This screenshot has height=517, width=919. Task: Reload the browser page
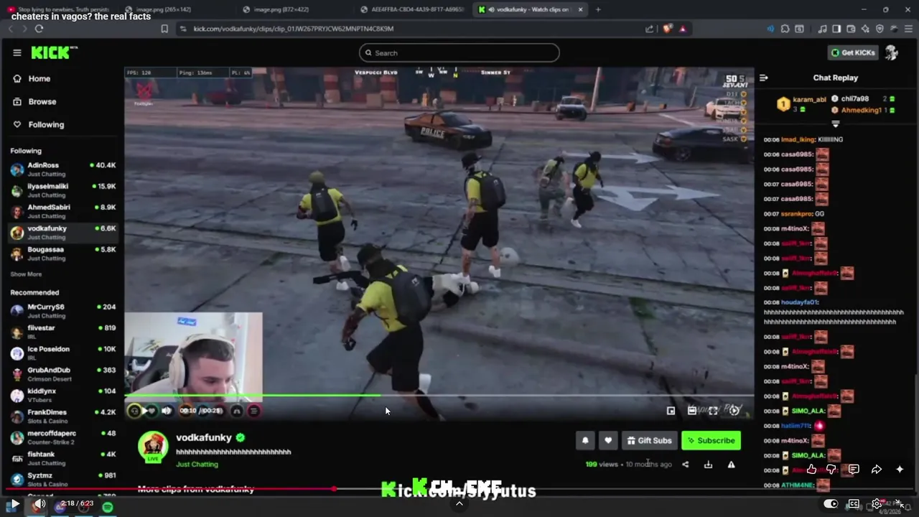[x=39, y=29]
